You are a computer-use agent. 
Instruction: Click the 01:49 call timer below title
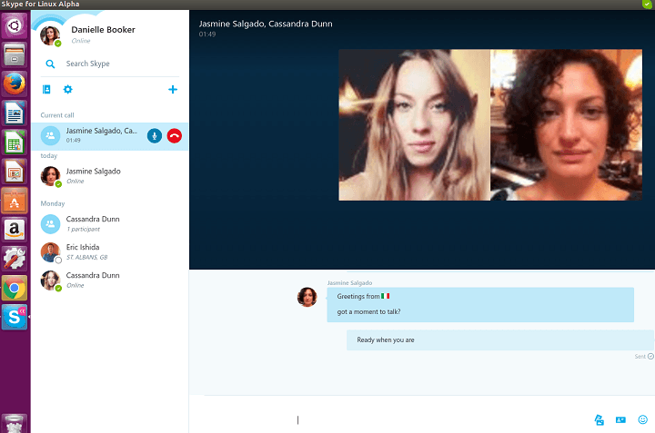click(207, 34)
